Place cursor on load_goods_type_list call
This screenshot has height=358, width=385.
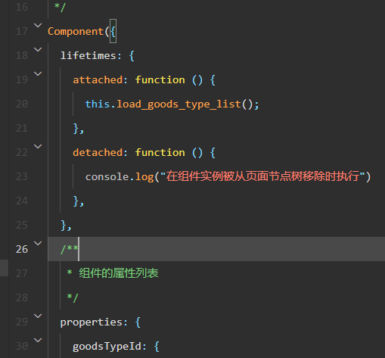point(179,104)
